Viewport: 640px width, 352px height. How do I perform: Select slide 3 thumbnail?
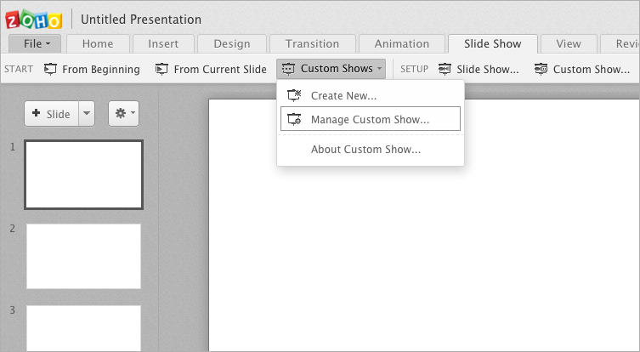tap(83, 328)
